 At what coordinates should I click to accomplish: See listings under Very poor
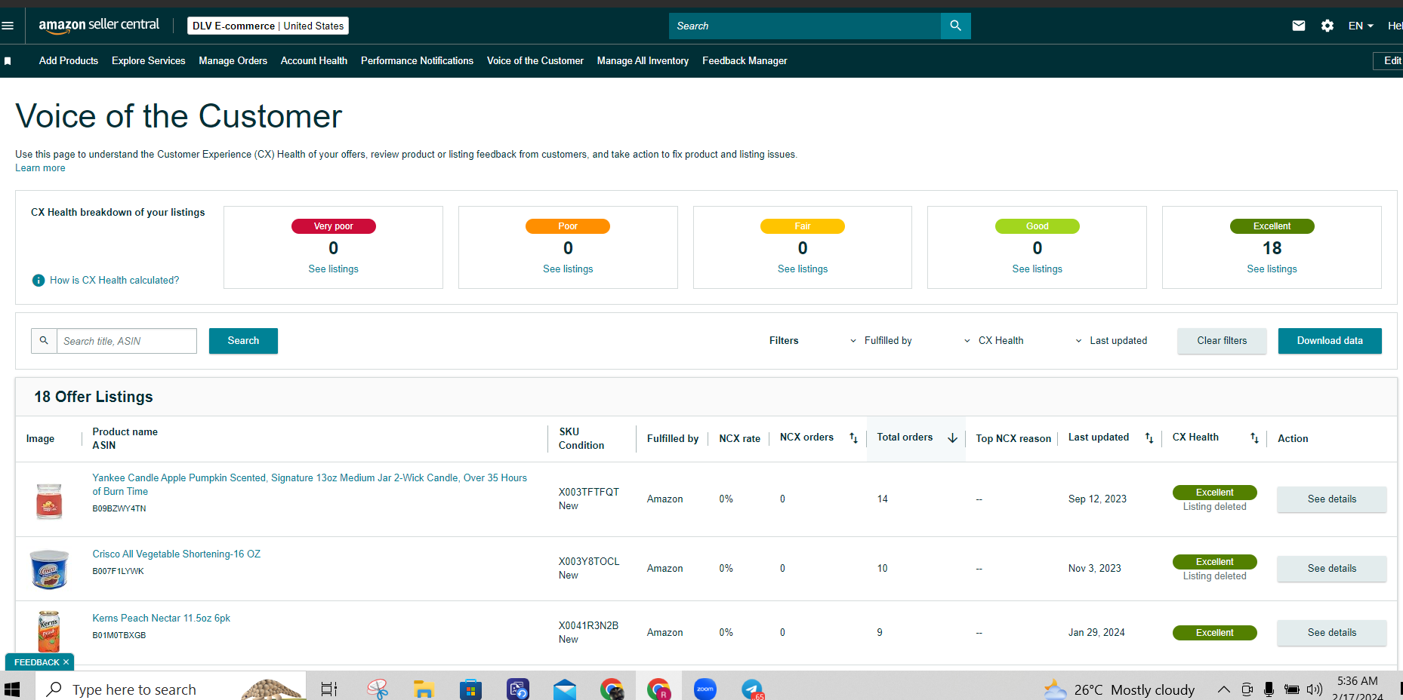333,269
